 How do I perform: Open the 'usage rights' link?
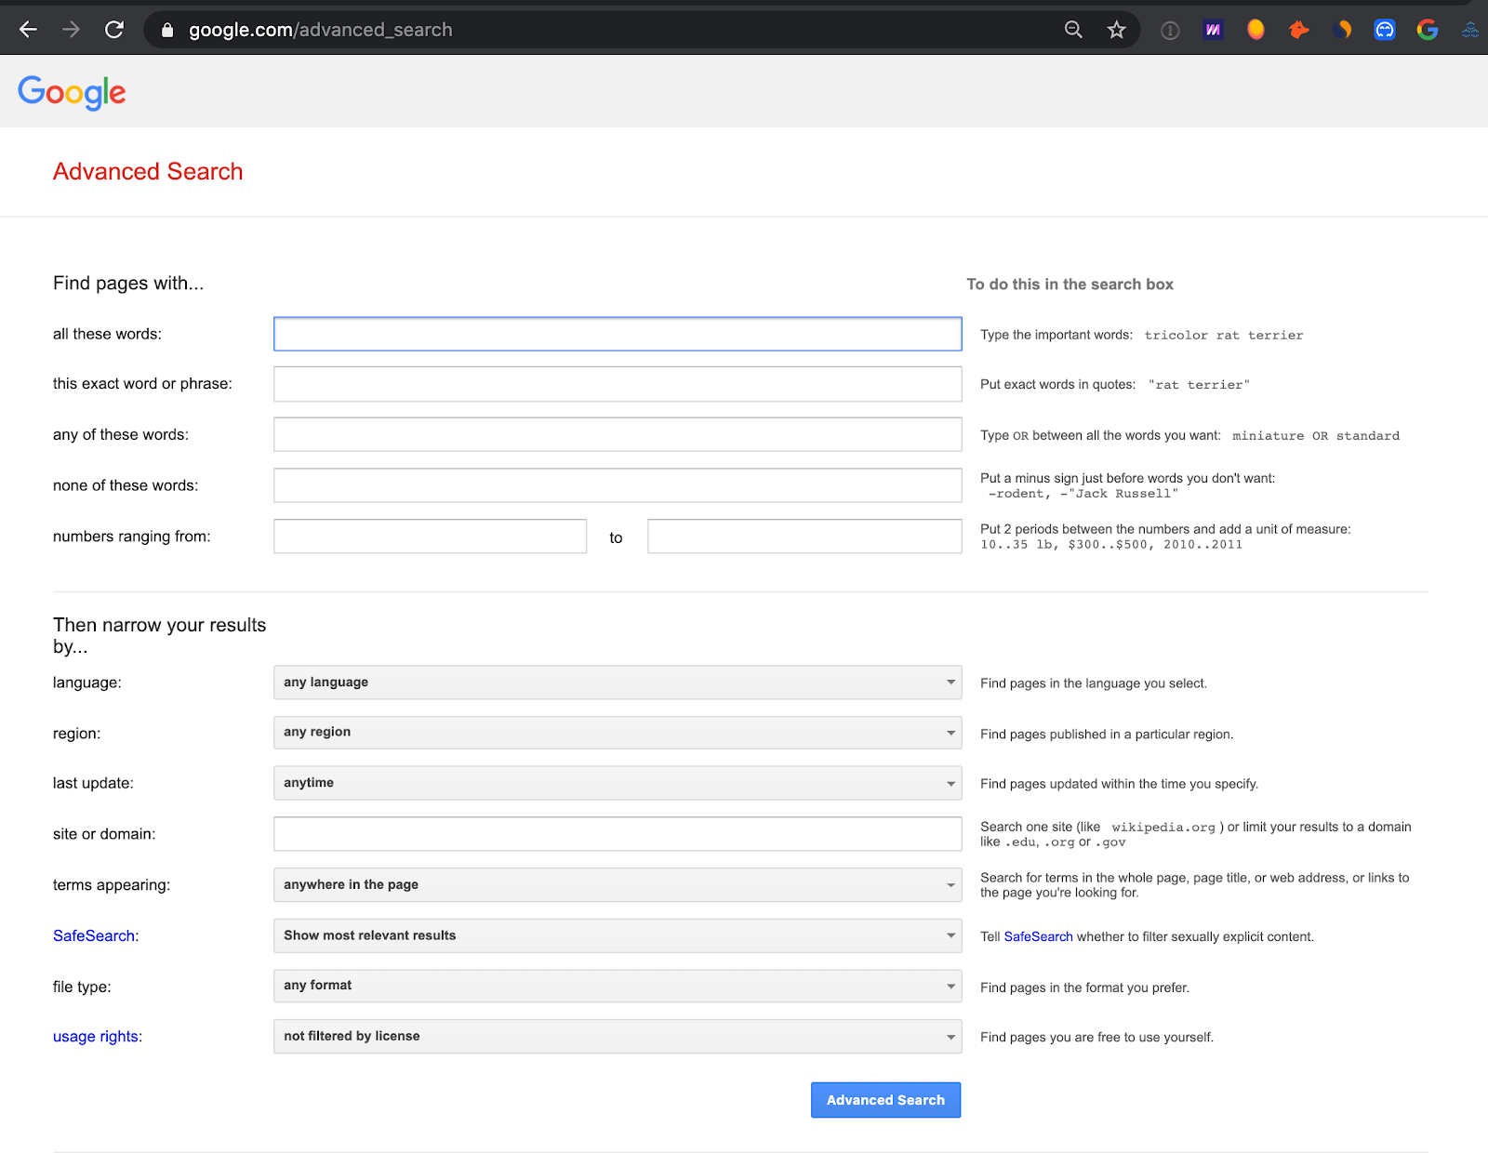tap(96, 1037)
